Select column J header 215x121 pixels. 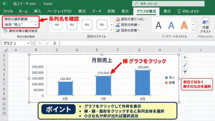click(201, 50)
